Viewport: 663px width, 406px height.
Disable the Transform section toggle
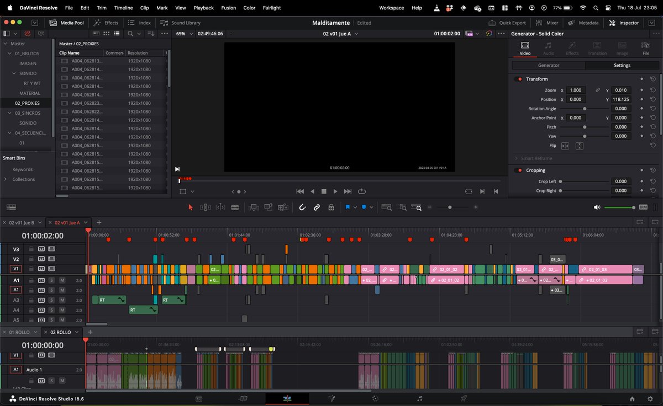(518, 79)
